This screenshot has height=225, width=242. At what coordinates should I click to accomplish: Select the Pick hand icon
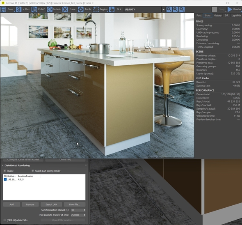pyautogui.click(x=112, y=9)
